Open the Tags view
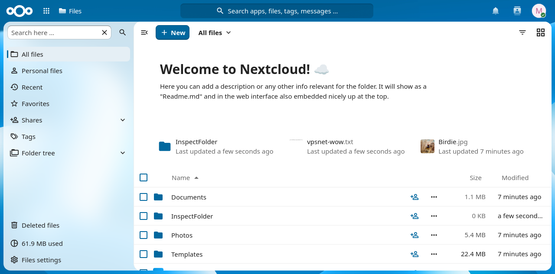The width and height of the screenshot is (555, 274). [x=69, y=136]
